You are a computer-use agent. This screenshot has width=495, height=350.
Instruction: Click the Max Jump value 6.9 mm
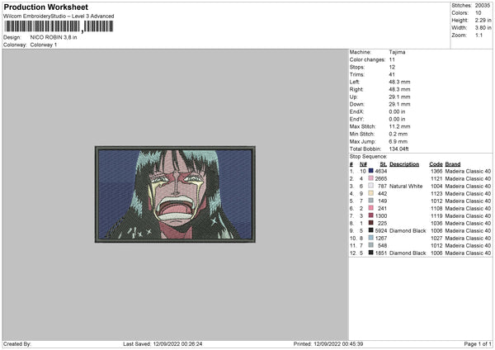coord(398,141)
